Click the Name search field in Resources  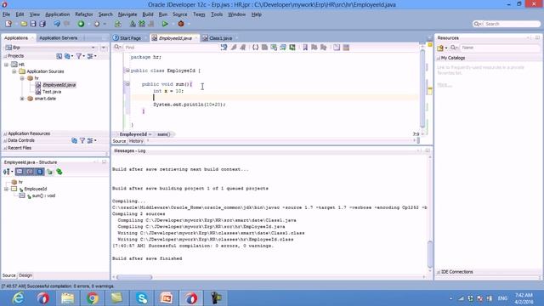pyautogui.click(x=500, y=48)
